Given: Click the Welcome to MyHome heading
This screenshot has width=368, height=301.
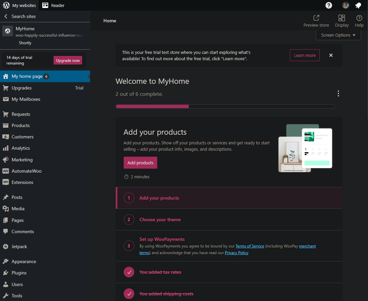Looking at the screenshot, I should pos(152,81).
